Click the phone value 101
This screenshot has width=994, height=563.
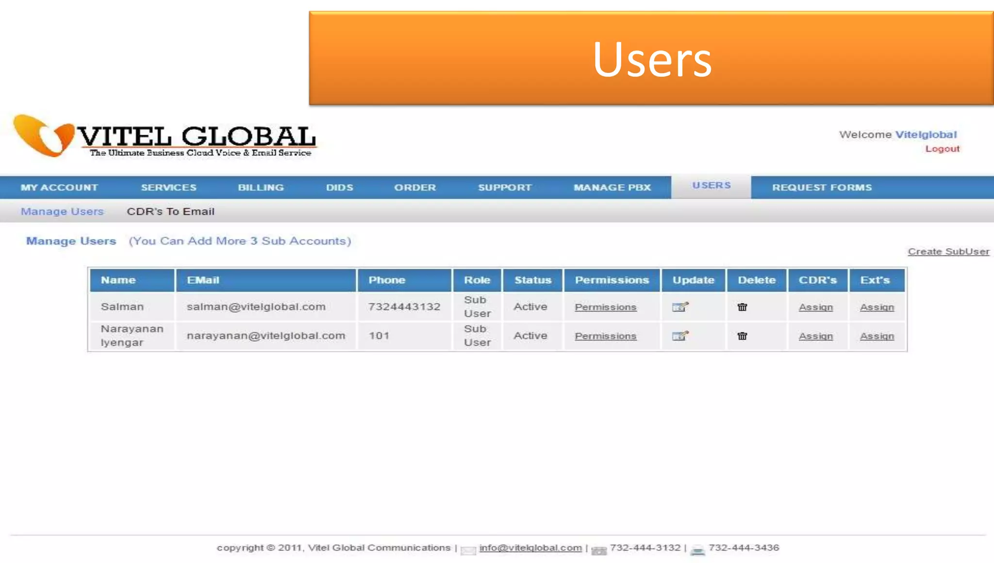379,336
